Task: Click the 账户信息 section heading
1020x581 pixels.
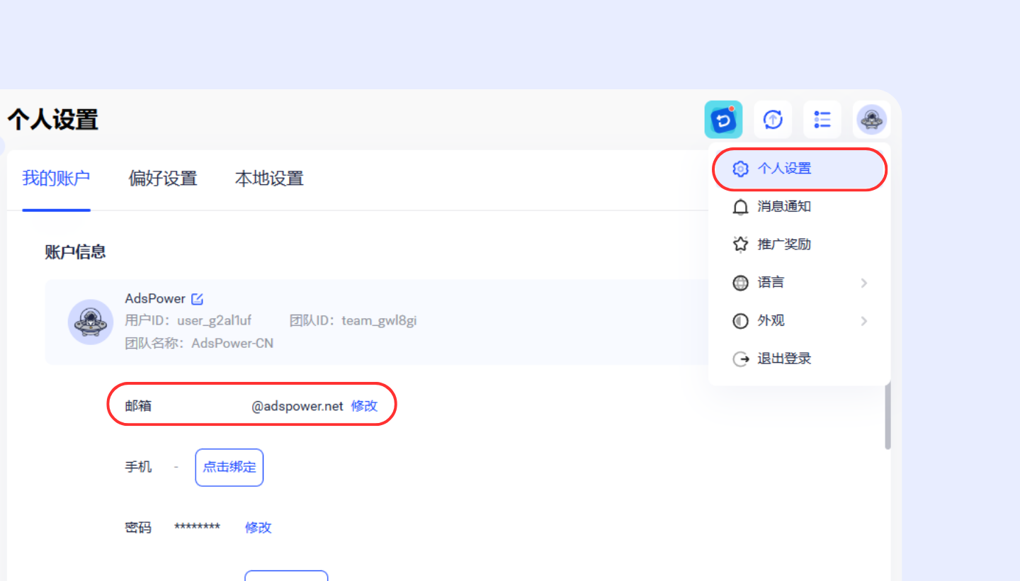Action: point(75,252)
